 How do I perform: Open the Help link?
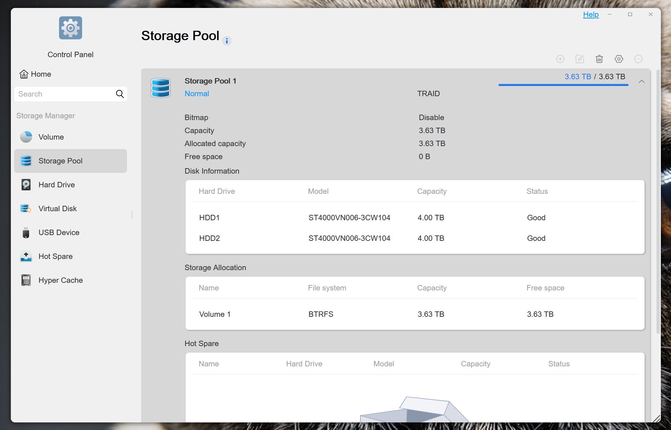tap(591, 14)
